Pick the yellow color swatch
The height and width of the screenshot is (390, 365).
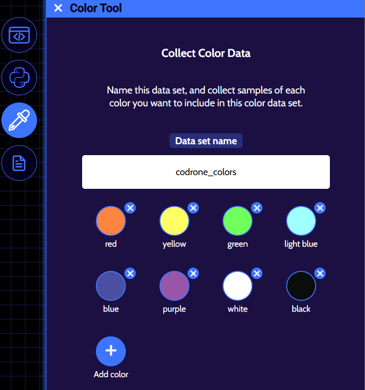pyautogui.click(x=174, y=221)
